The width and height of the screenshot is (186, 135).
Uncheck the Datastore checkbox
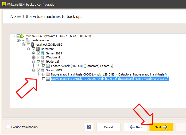click(x=33, y=49)
